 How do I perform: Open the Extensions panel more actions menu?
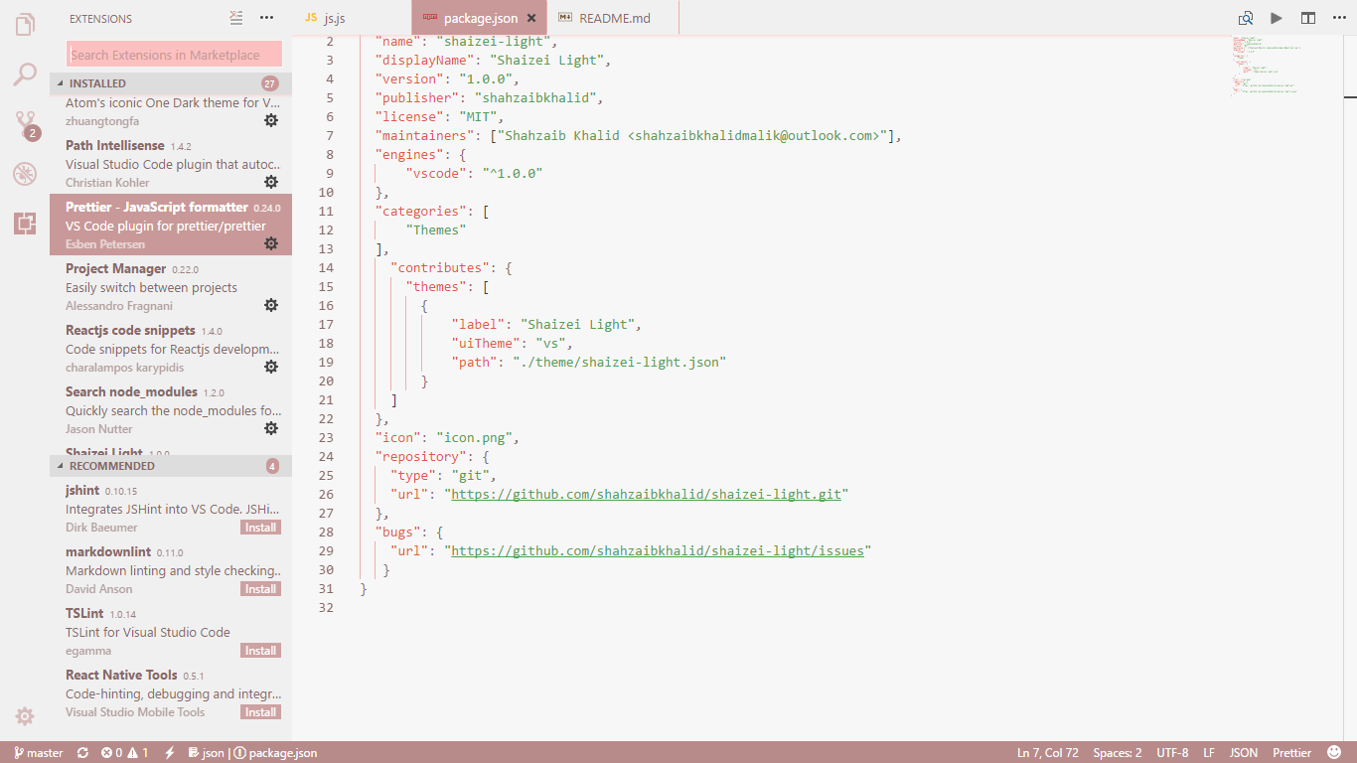(x=266, y=18)
